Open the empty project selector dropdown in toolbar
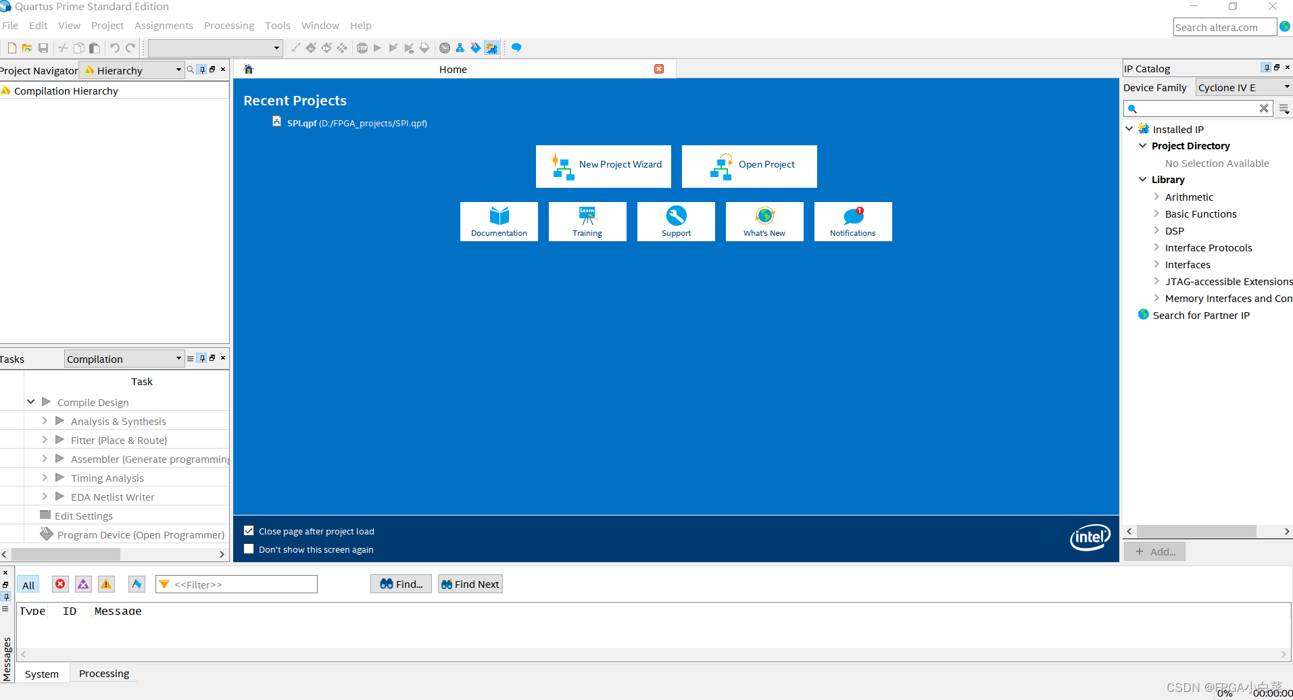The image size is (1293, 700). coord(215,48)
